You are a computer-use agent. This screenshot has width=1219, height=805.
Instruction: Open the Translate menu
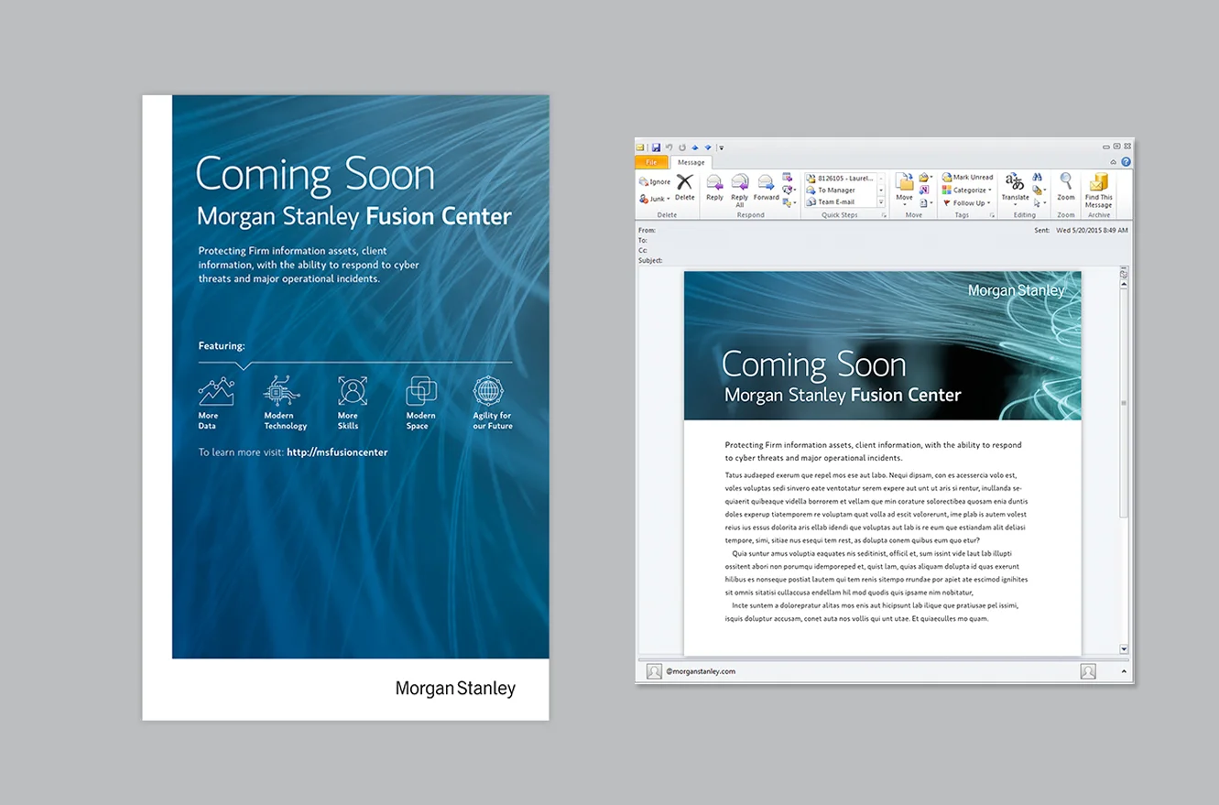pos(1015,190)
